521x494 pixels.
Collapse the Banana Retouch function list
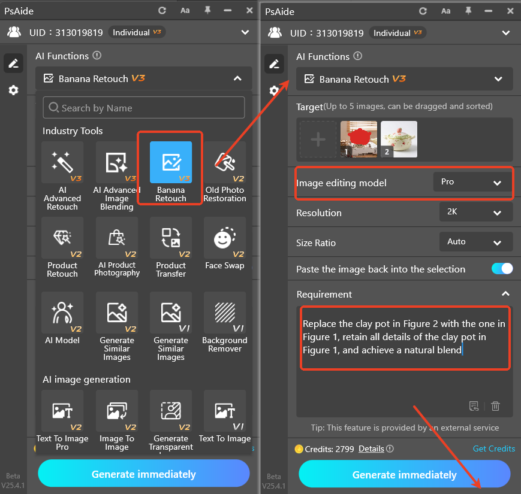tap(236, 78)
